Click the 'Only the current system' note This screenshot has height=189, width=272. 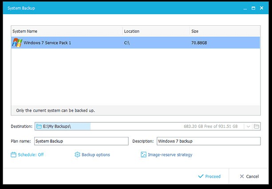55,110
